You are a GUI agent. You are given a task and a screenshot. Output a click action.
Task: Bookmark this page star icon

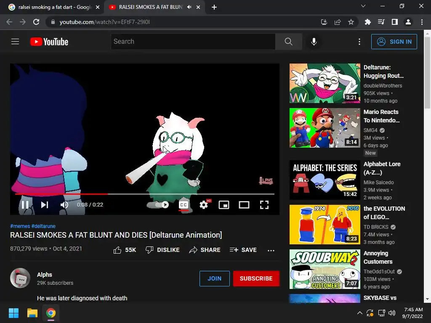[351, 22]
